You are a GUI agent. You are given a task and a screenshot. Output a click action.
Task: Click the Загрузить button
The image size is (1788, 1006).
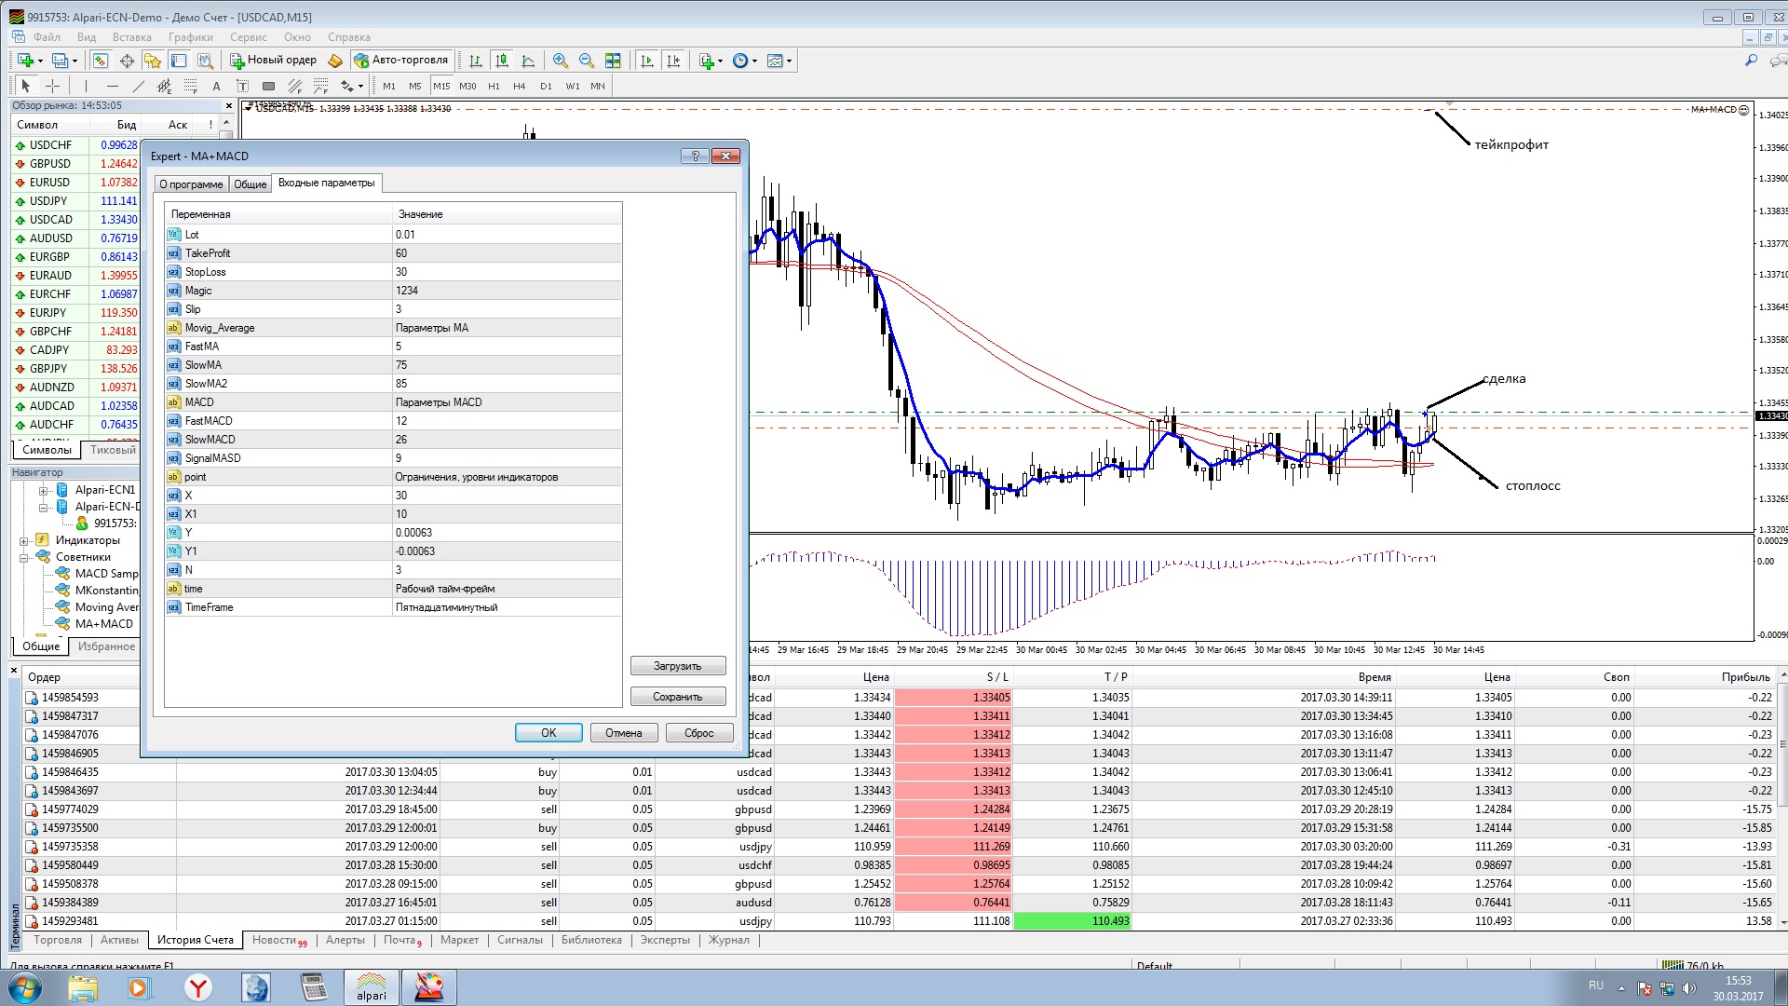click(677, 666)
